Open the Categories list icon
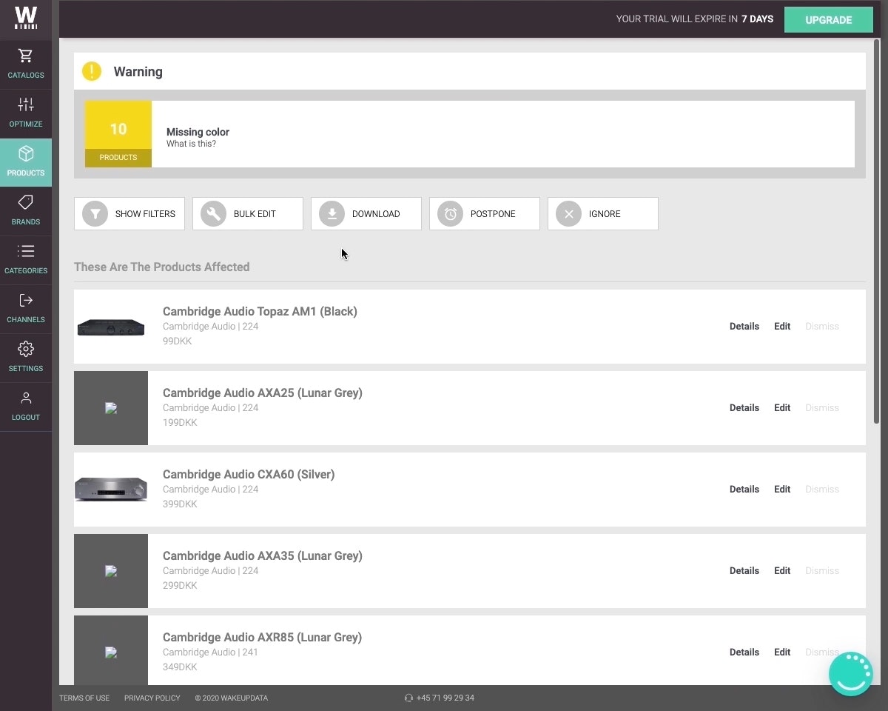888x711 pixels. [x=26, y=251]
